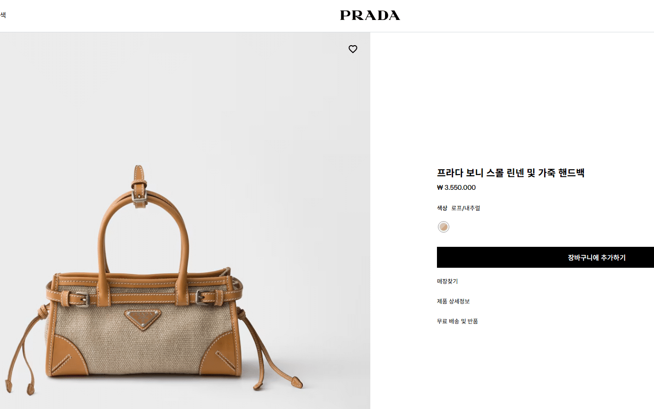The image size is (654, 409).
Task: Open the handbag product photo
Action: point(185,221)
